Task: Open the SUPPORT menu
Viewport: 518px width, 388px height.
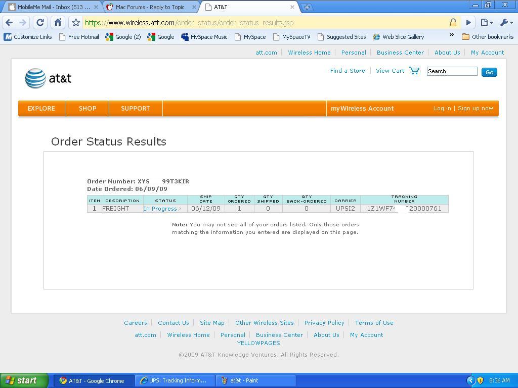Action: (136, 108)
